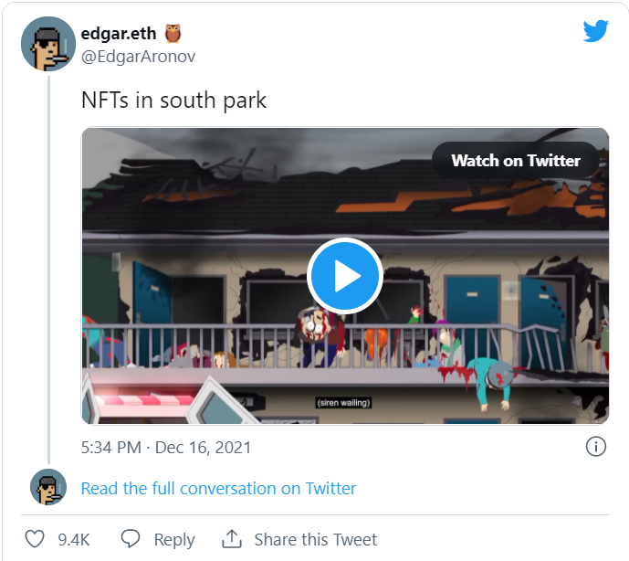Screen dimensions: 629x561
Task: Click the owl emoji next to the name
Action: point(173,34)
